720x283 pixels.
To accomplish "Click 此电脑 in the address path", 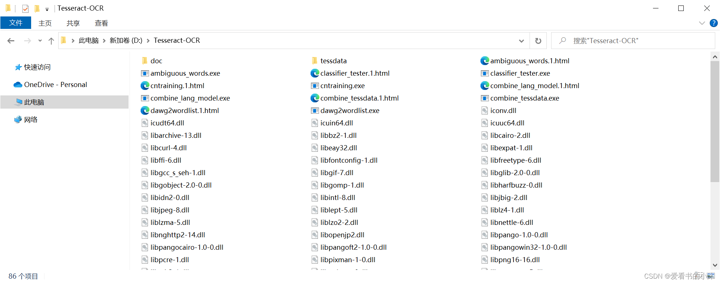I will click(89, 41).
